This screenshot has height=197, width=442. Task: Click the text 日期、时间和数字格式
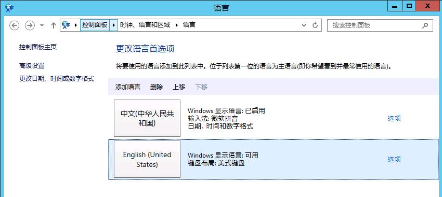[220, 126]
